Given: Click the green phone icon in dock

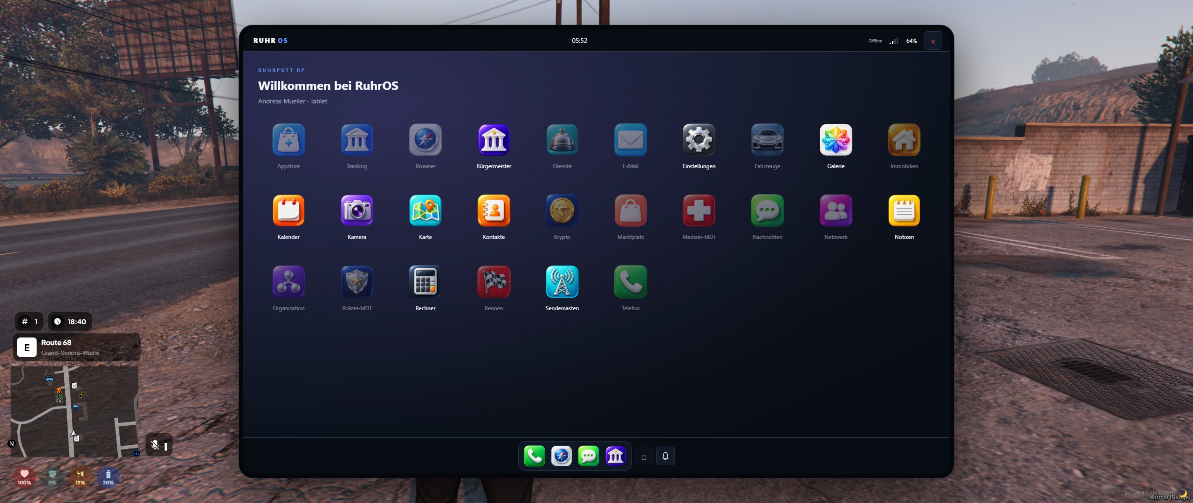Looking at the screenshot, I should pos(535,456).
